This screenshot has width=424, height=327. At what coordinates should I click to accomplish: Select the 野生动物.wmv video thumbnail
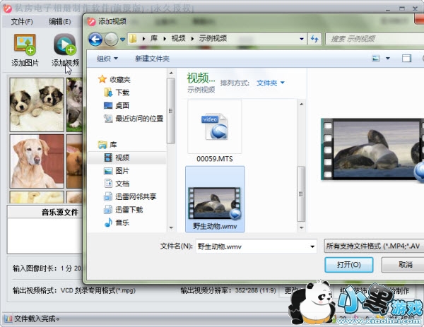(x=215, y=201)
